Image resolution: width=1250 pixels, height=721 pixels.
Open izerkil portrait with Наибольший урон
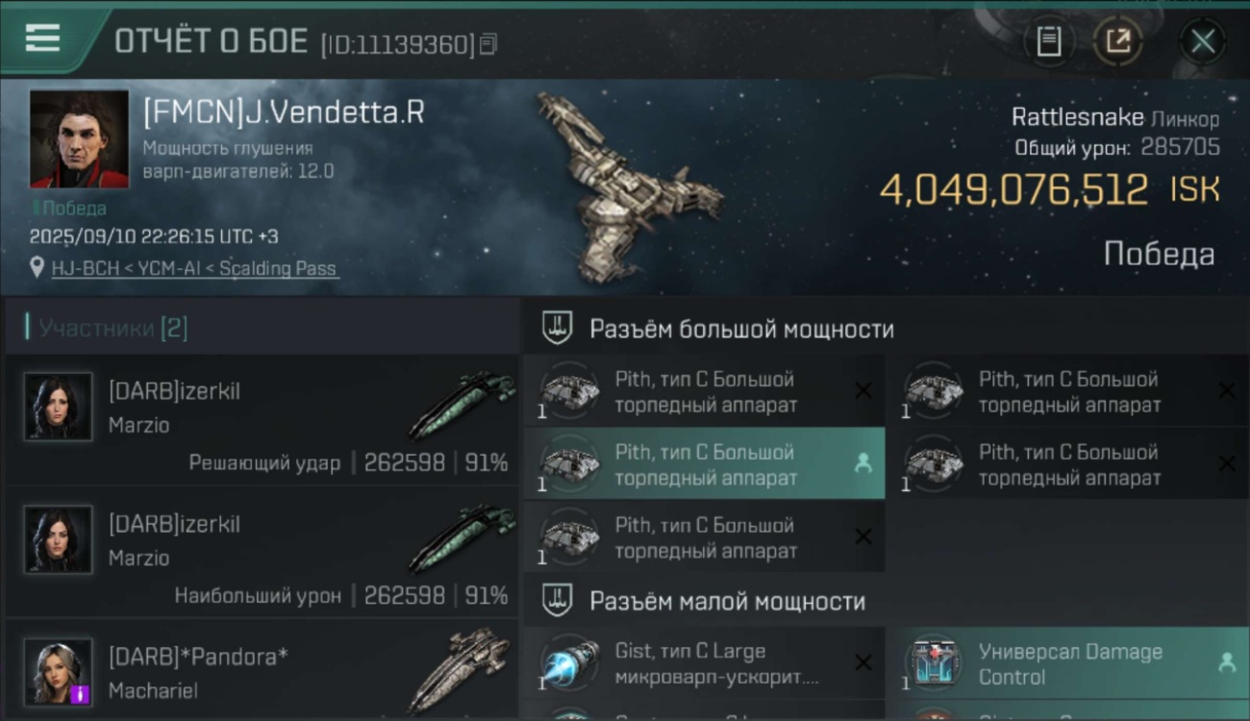click(x=59, y=539)
